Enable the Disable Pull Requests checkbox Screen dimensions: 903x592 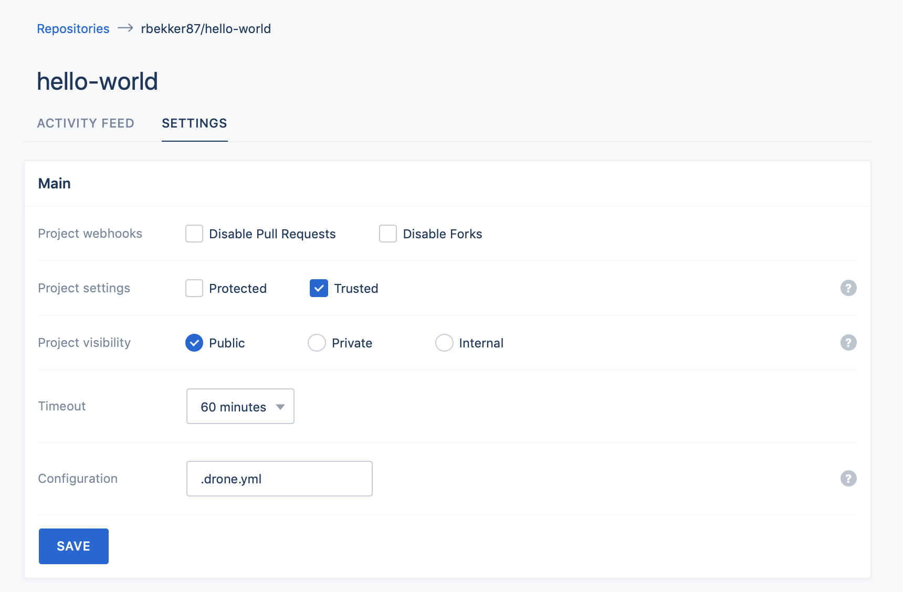click(194, 234)
